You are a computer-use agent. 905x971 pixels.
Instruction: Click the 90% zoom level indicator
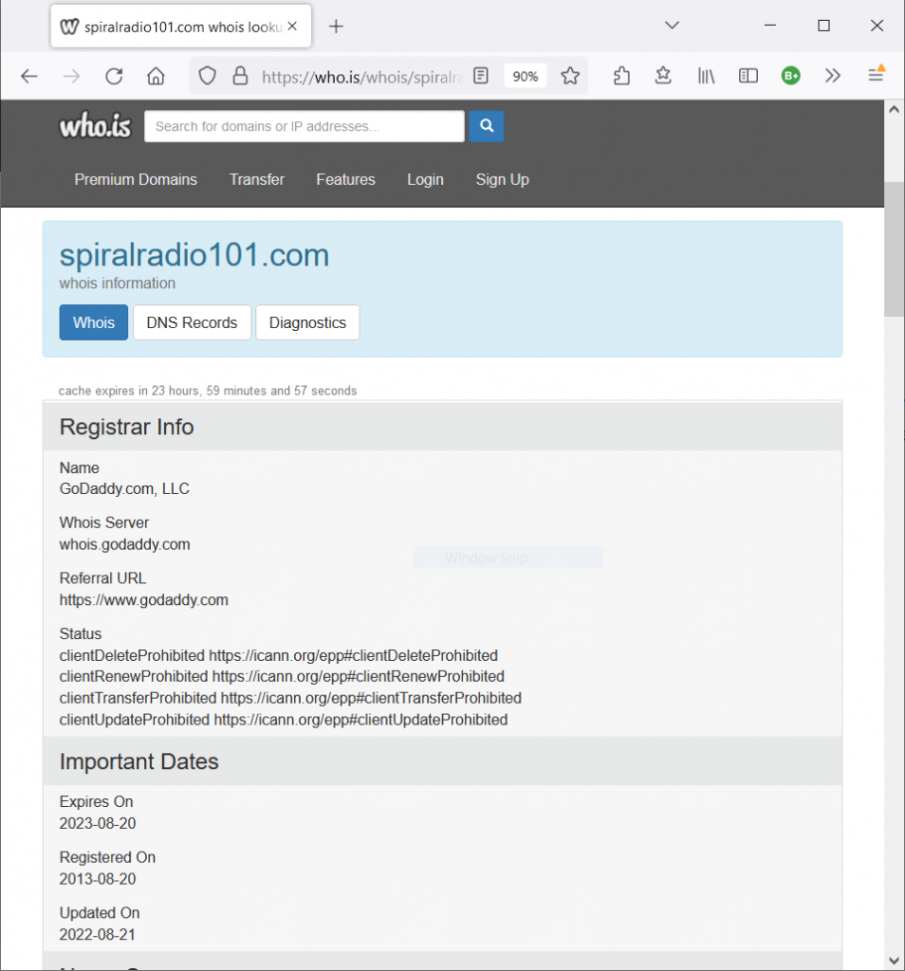pos(526,76)
